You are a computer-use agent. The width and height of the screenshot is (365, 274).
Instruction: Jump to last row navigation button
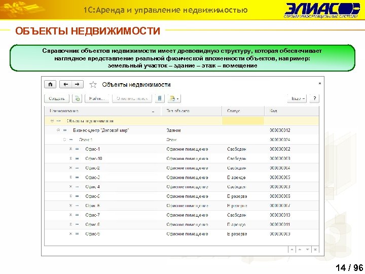315,250
